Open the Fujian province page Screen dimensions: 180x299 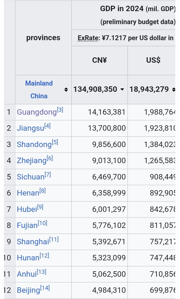27,225
